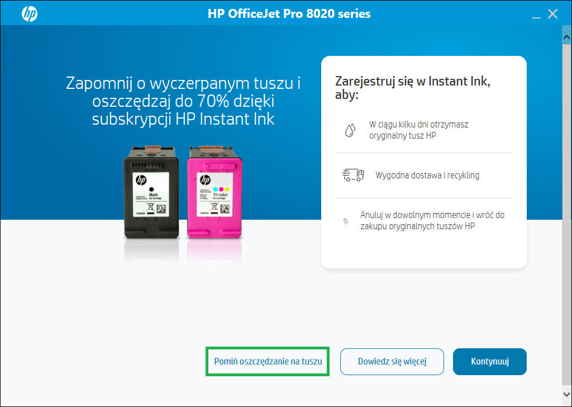Click the HP logo on tri-color cartridge
Viewport: 572px width, 407px height.
point(206,180)
